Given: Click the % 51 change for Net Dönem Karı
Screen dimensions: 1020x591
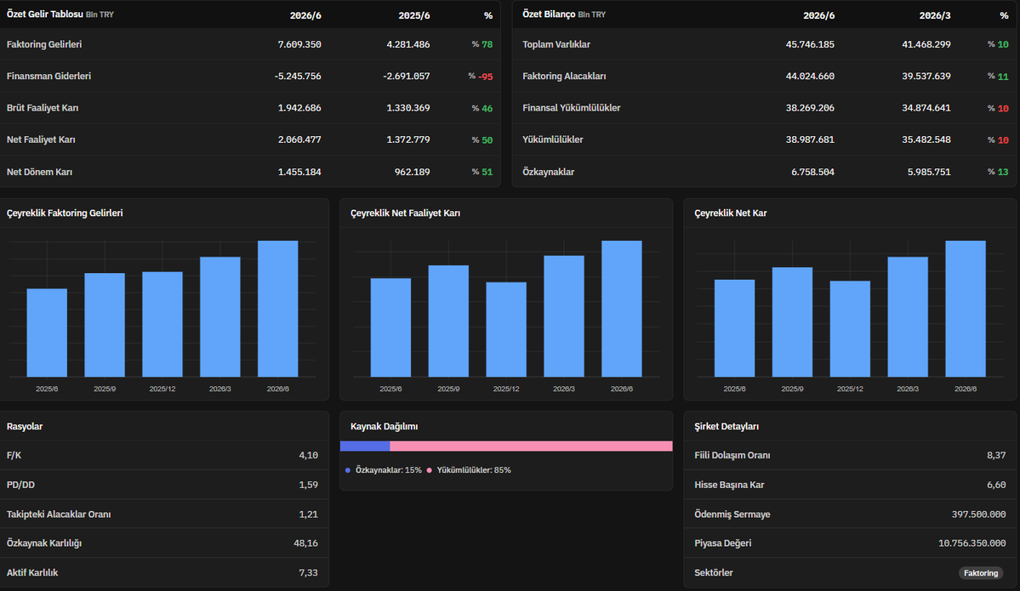Looking at the screenshot, I should pyautogui.click(x=482, y=173).
